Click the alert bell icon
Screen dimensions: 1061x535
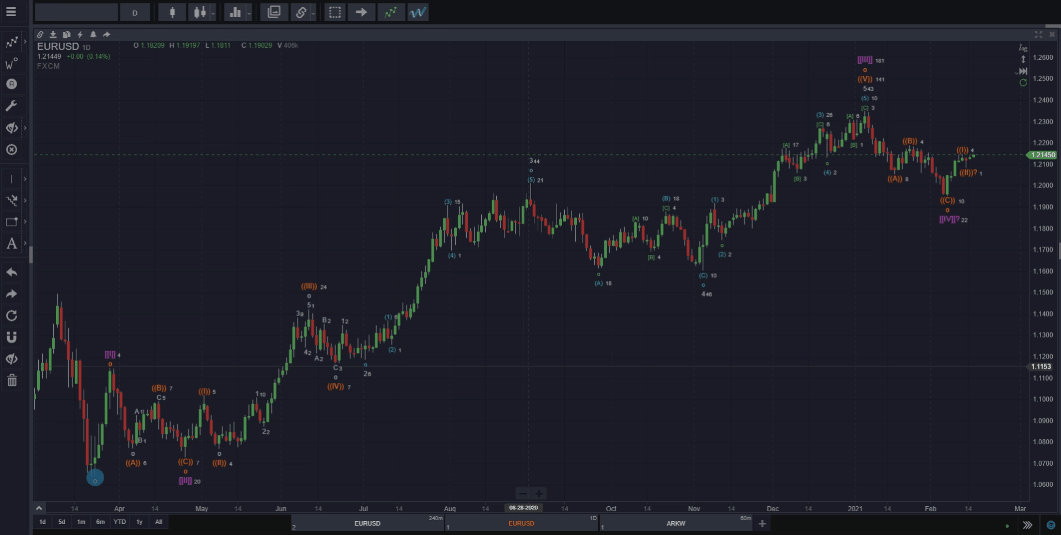click(93, 34)
